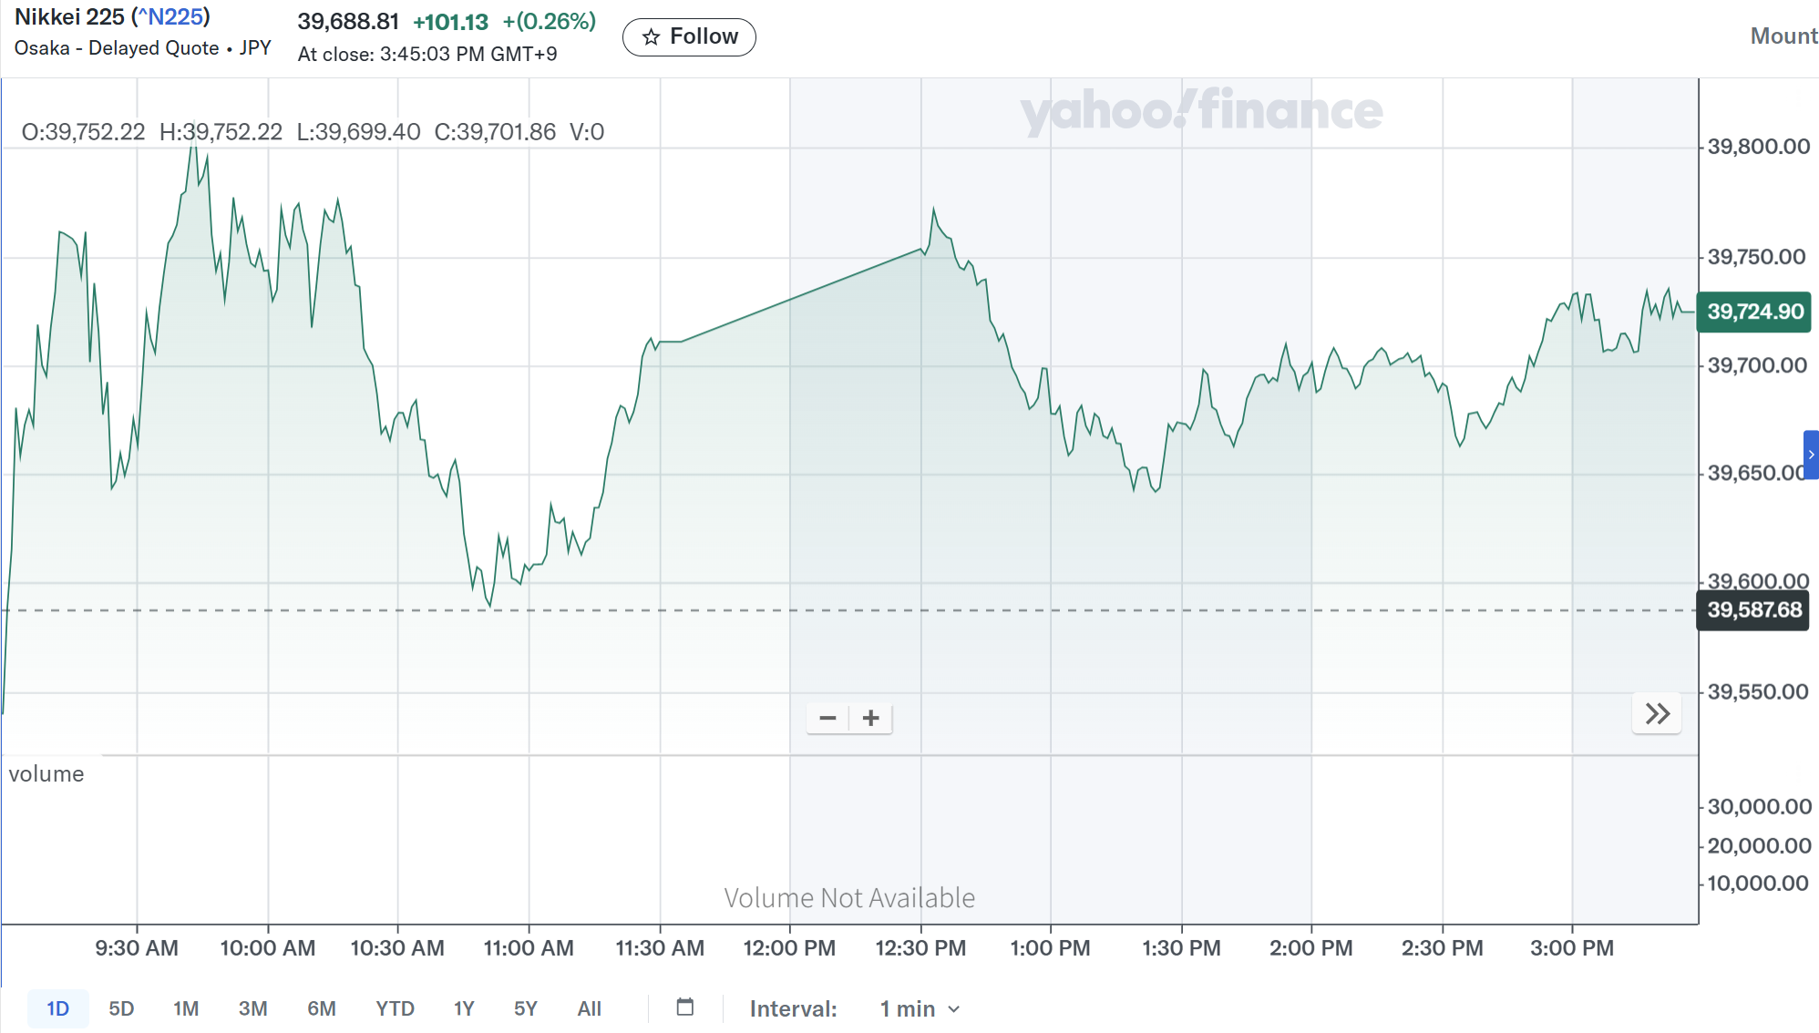Expand the blue side panel arrow

click(1811, 455)
